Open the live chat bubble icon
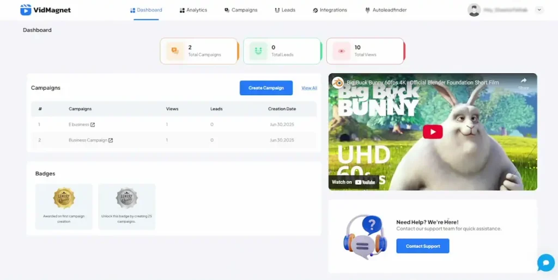 (546, 263)
